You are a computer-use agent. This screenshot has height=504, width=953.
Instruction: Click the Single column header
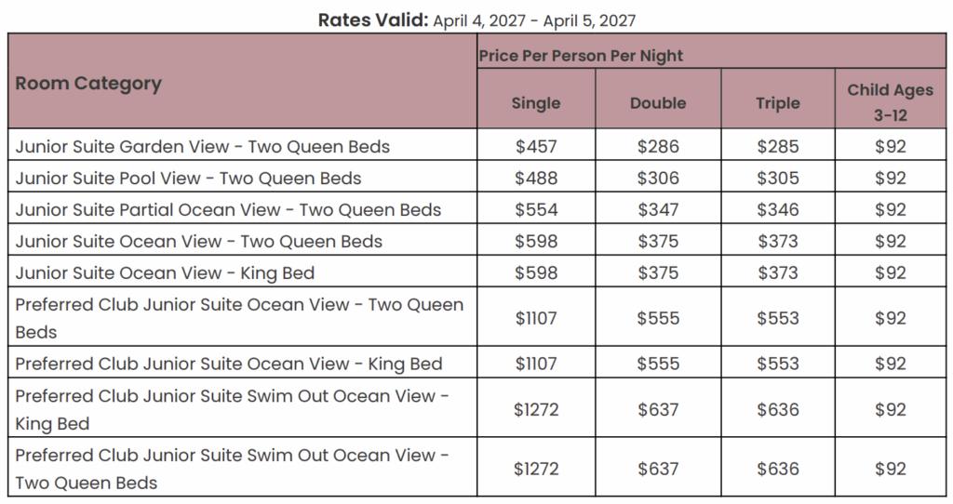(536, 103)
